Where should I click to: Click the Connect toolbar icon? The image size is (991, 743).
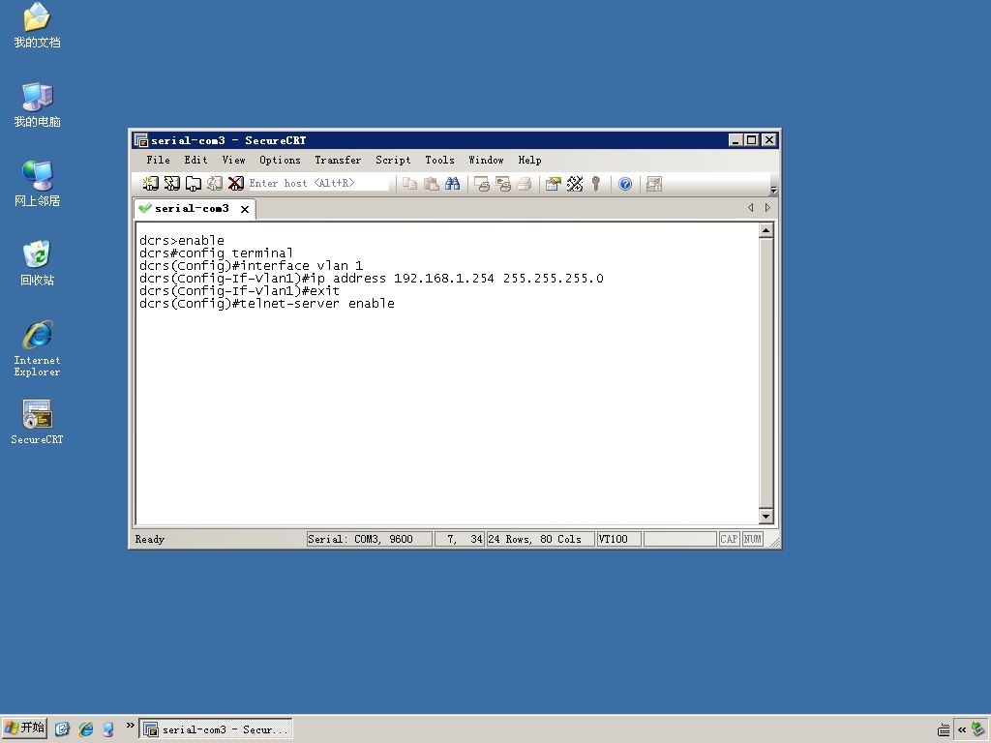coord(150,183)
